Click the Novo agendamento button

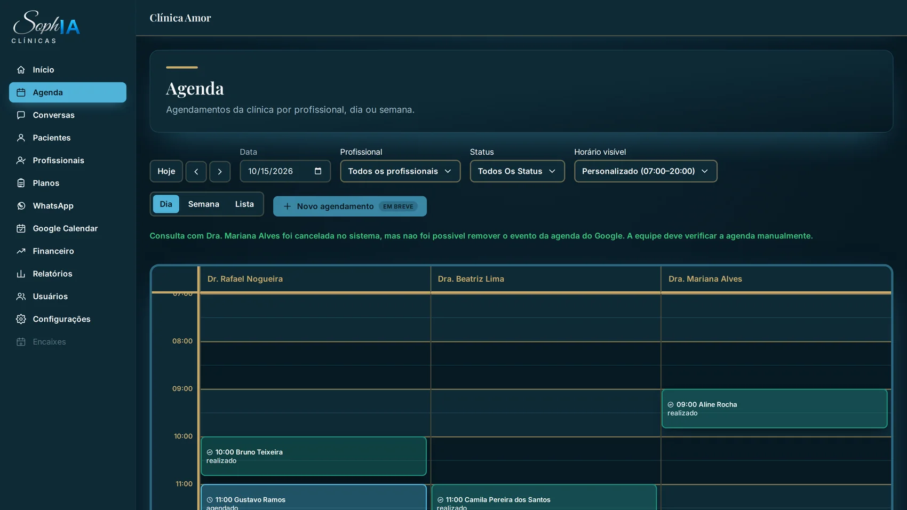pos(350,206)
